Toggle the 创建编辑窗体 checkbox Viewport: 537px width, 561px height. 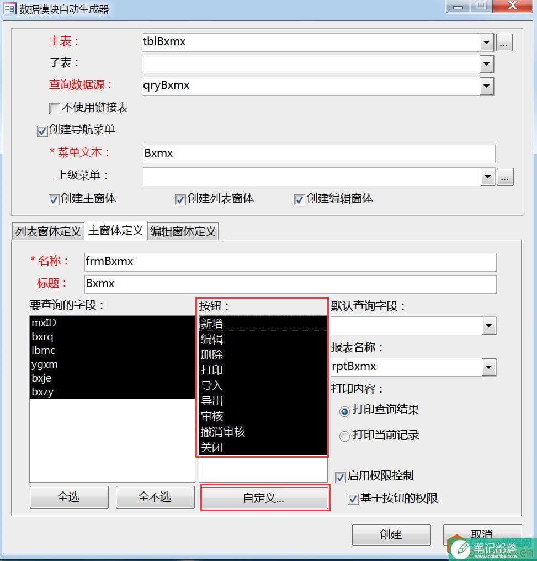coord(299,200)
